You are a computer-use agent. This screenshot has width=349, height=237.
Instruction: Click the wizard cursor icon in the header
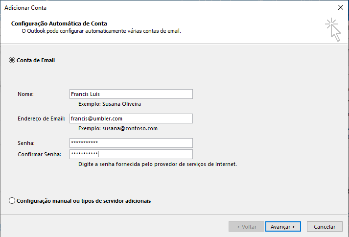click(332, 29)
